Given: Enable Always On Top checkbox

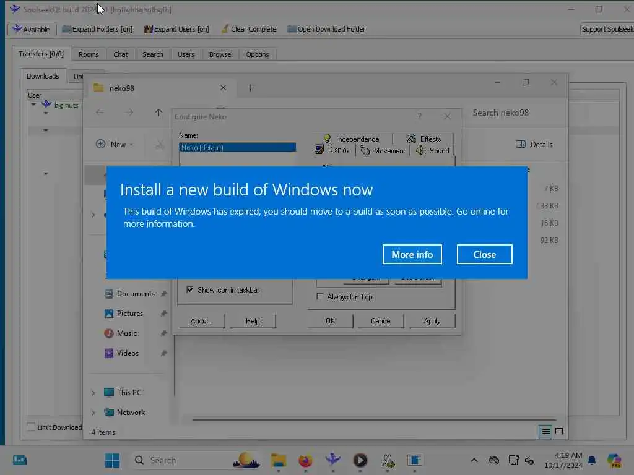Looking at the screenshot, I should coord(320,296).
